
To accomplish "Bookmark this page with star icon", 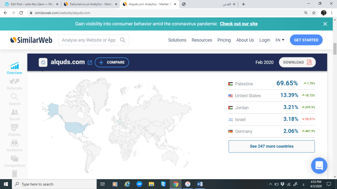I will point(314,13).
